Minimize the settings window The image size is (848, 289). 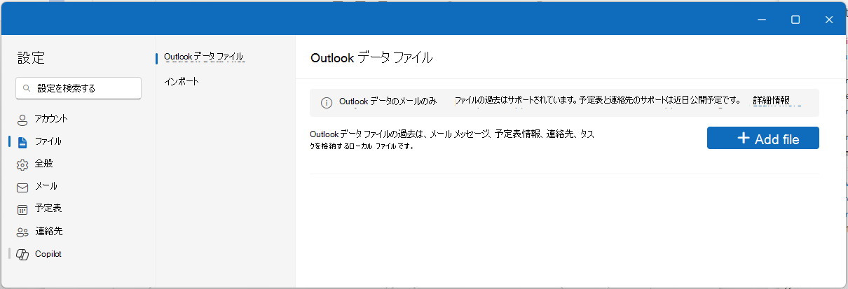tap(762, 20)
